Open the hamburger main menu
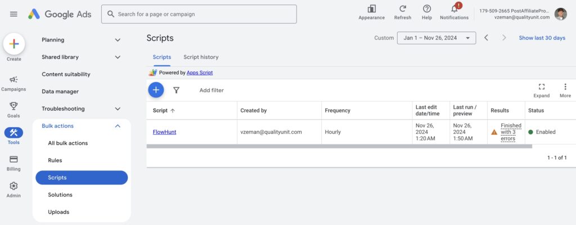 point(13,14)
